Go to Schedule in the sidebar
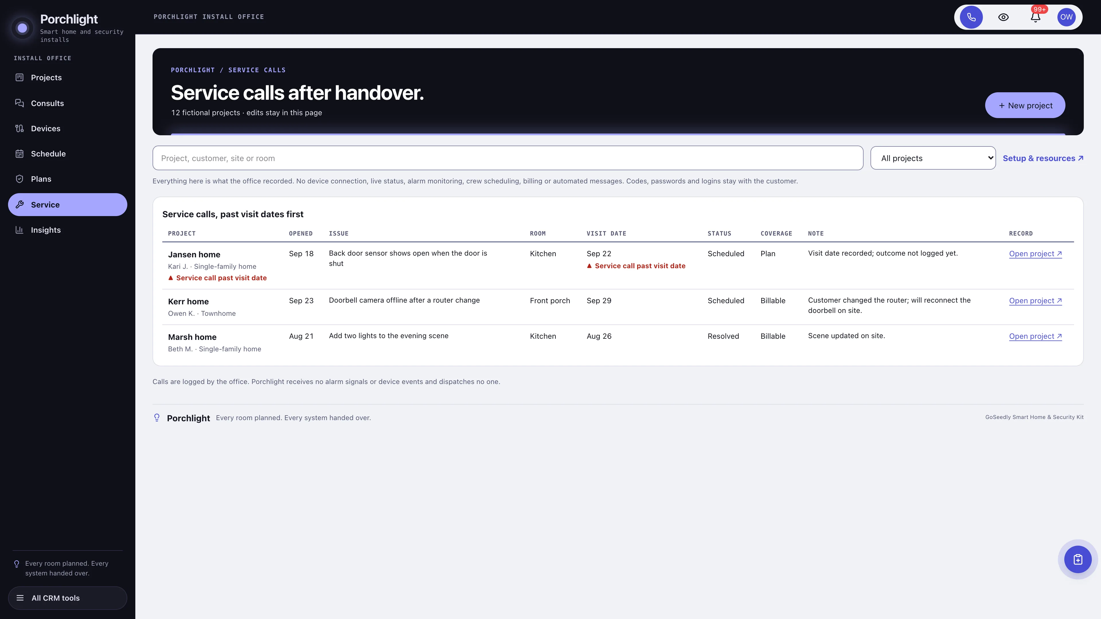This screenshot has width=1101, height=619. 68,154
